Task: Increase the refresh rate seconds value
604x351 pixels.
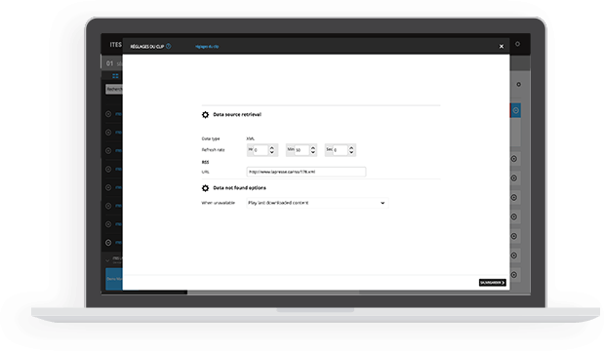Action: (351, 148)
